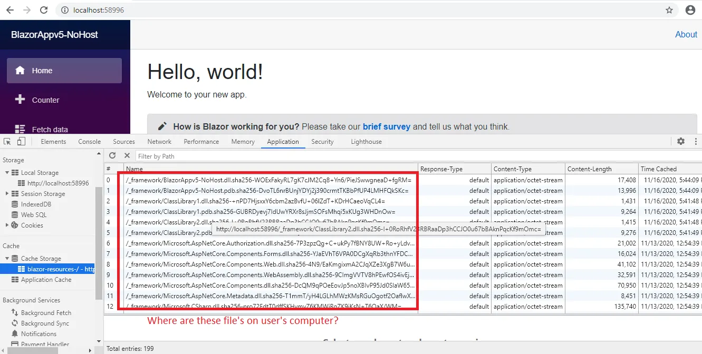Sort by the Name column header

(271, 169)
